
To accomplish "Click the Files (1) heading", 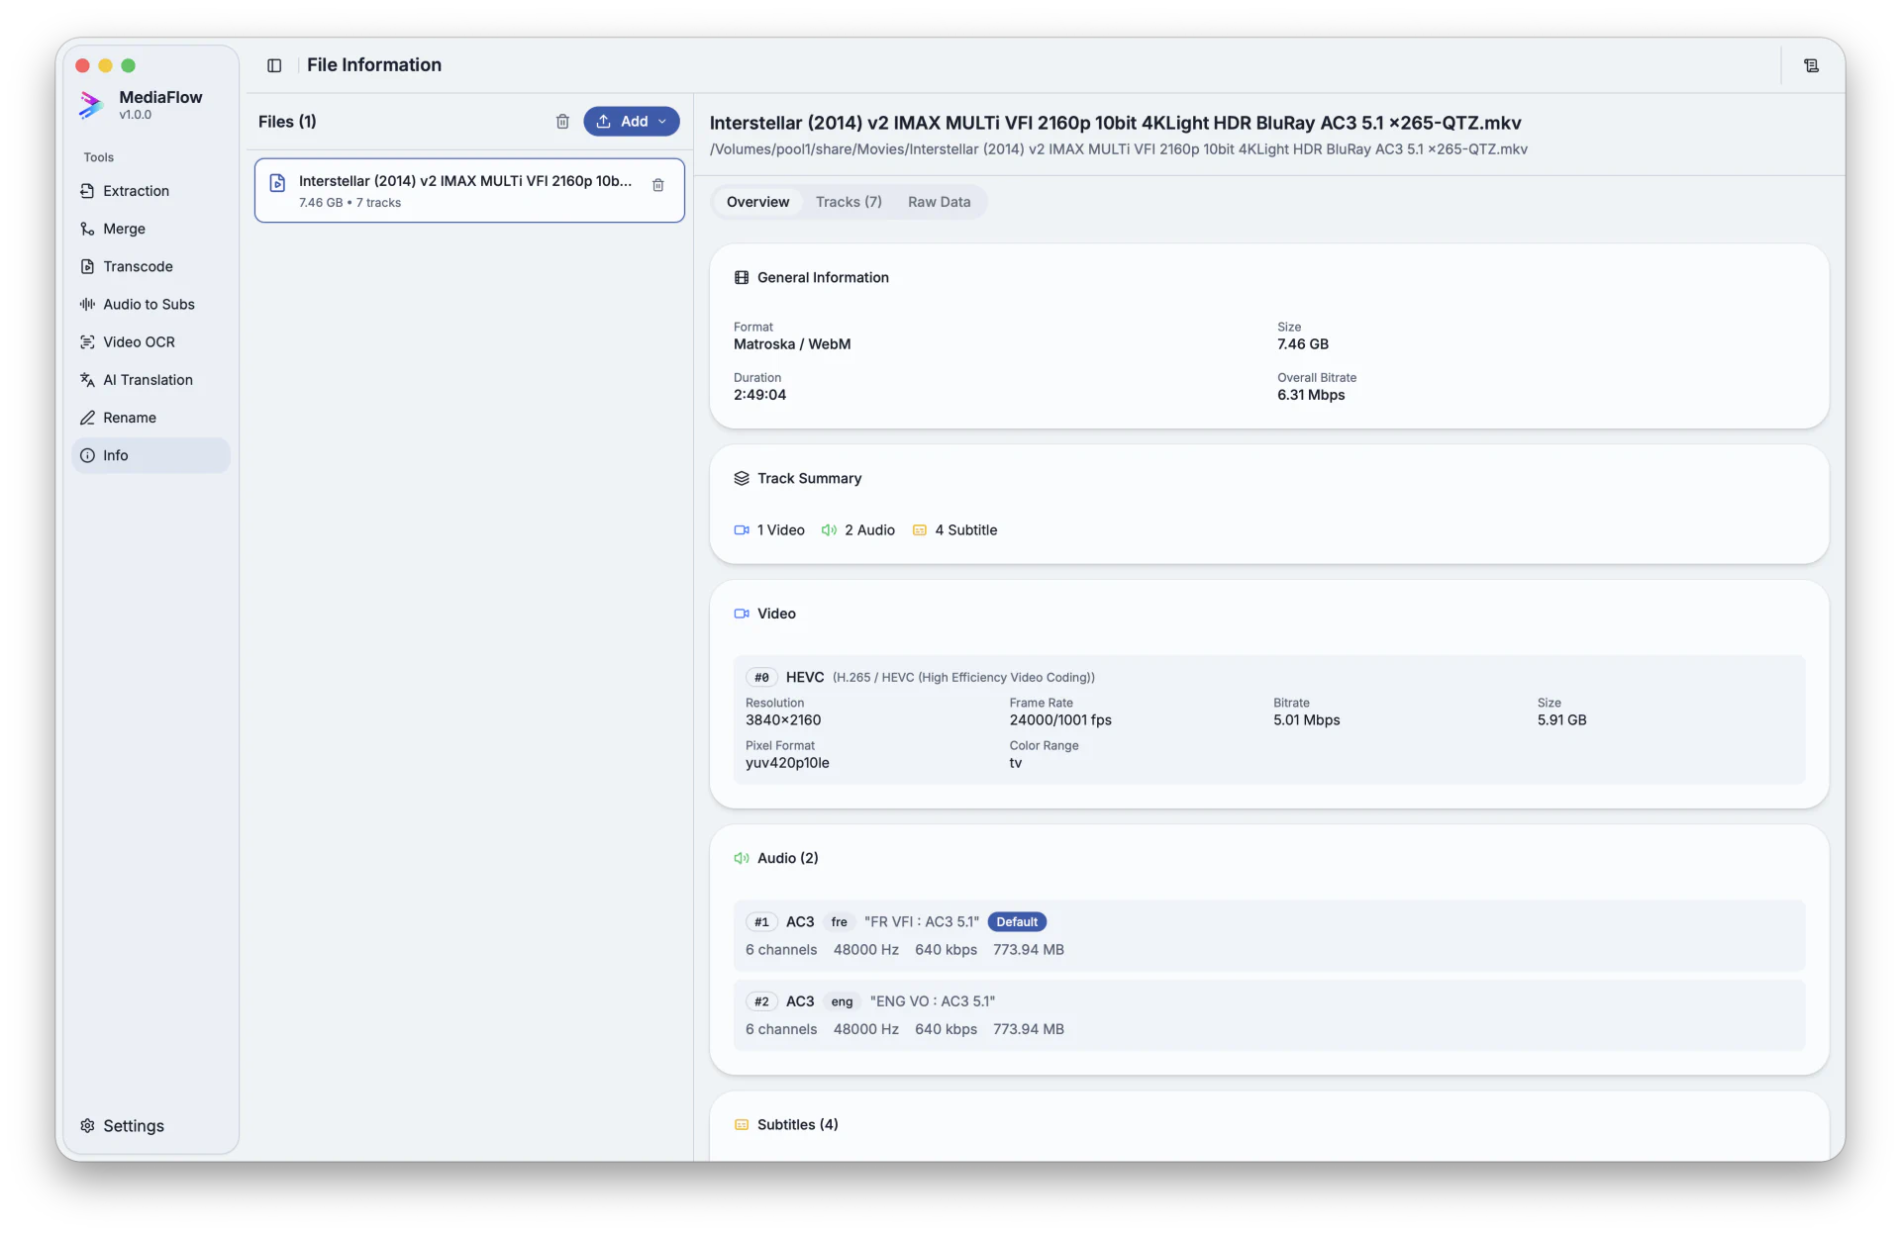I will click(x=287, y=122).
